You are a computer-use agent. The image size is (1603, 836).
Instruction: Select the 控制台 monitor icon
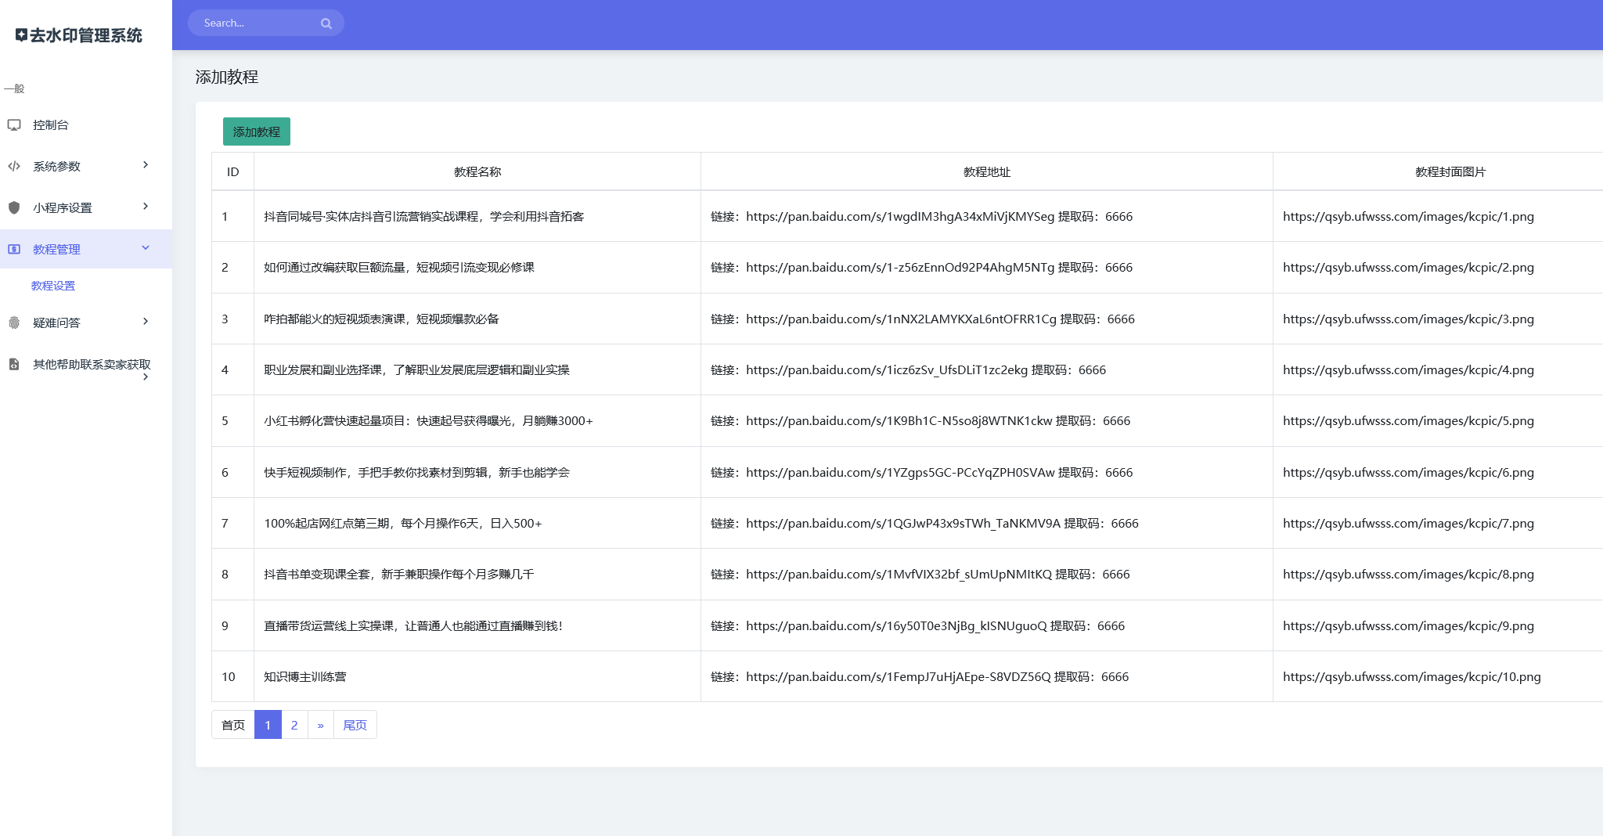point(15,124)
